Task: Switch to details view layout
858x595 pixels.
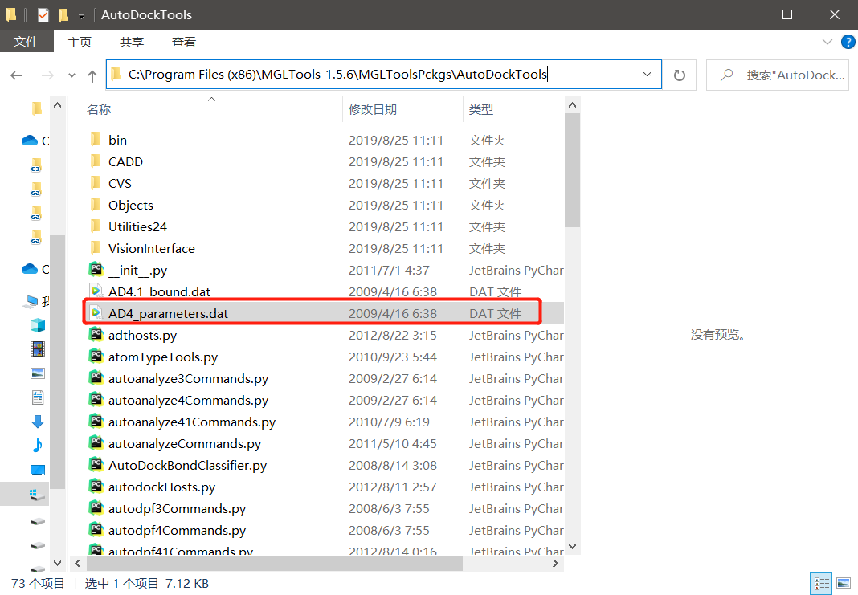Action: point(821,584)
